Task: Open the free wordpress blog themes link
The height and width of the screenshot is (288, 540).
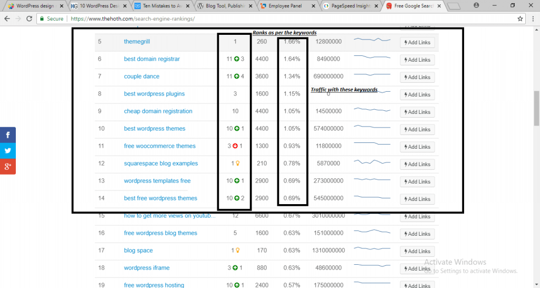Action: (160, 233)
